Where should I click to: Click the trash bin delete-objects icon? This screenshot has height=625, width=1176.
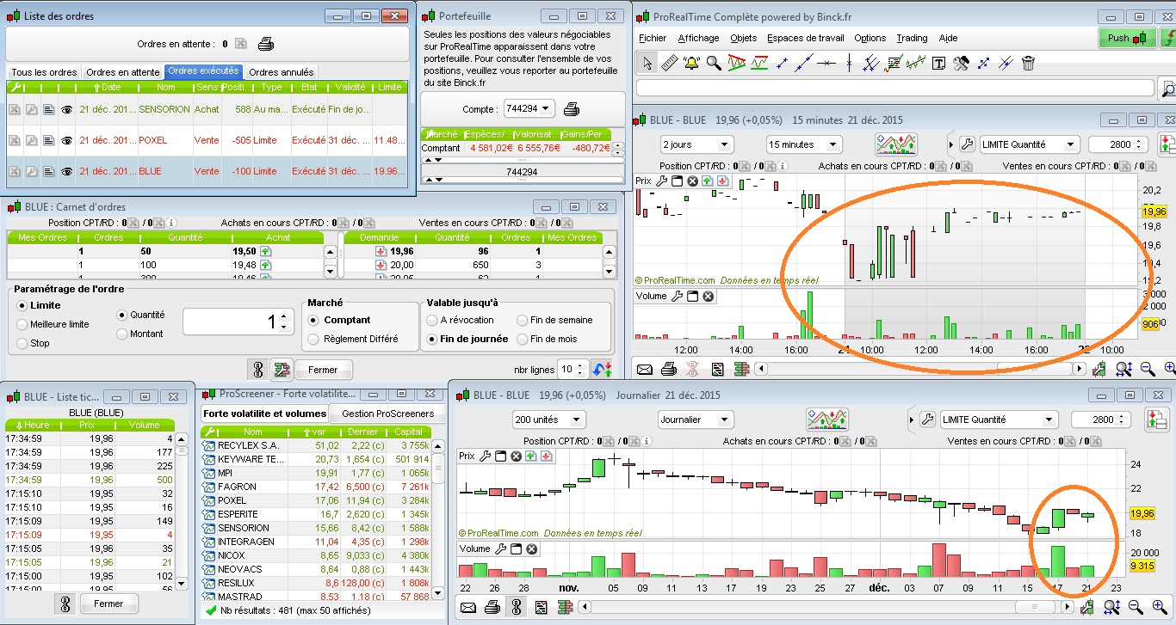[x=1028, y=63]
